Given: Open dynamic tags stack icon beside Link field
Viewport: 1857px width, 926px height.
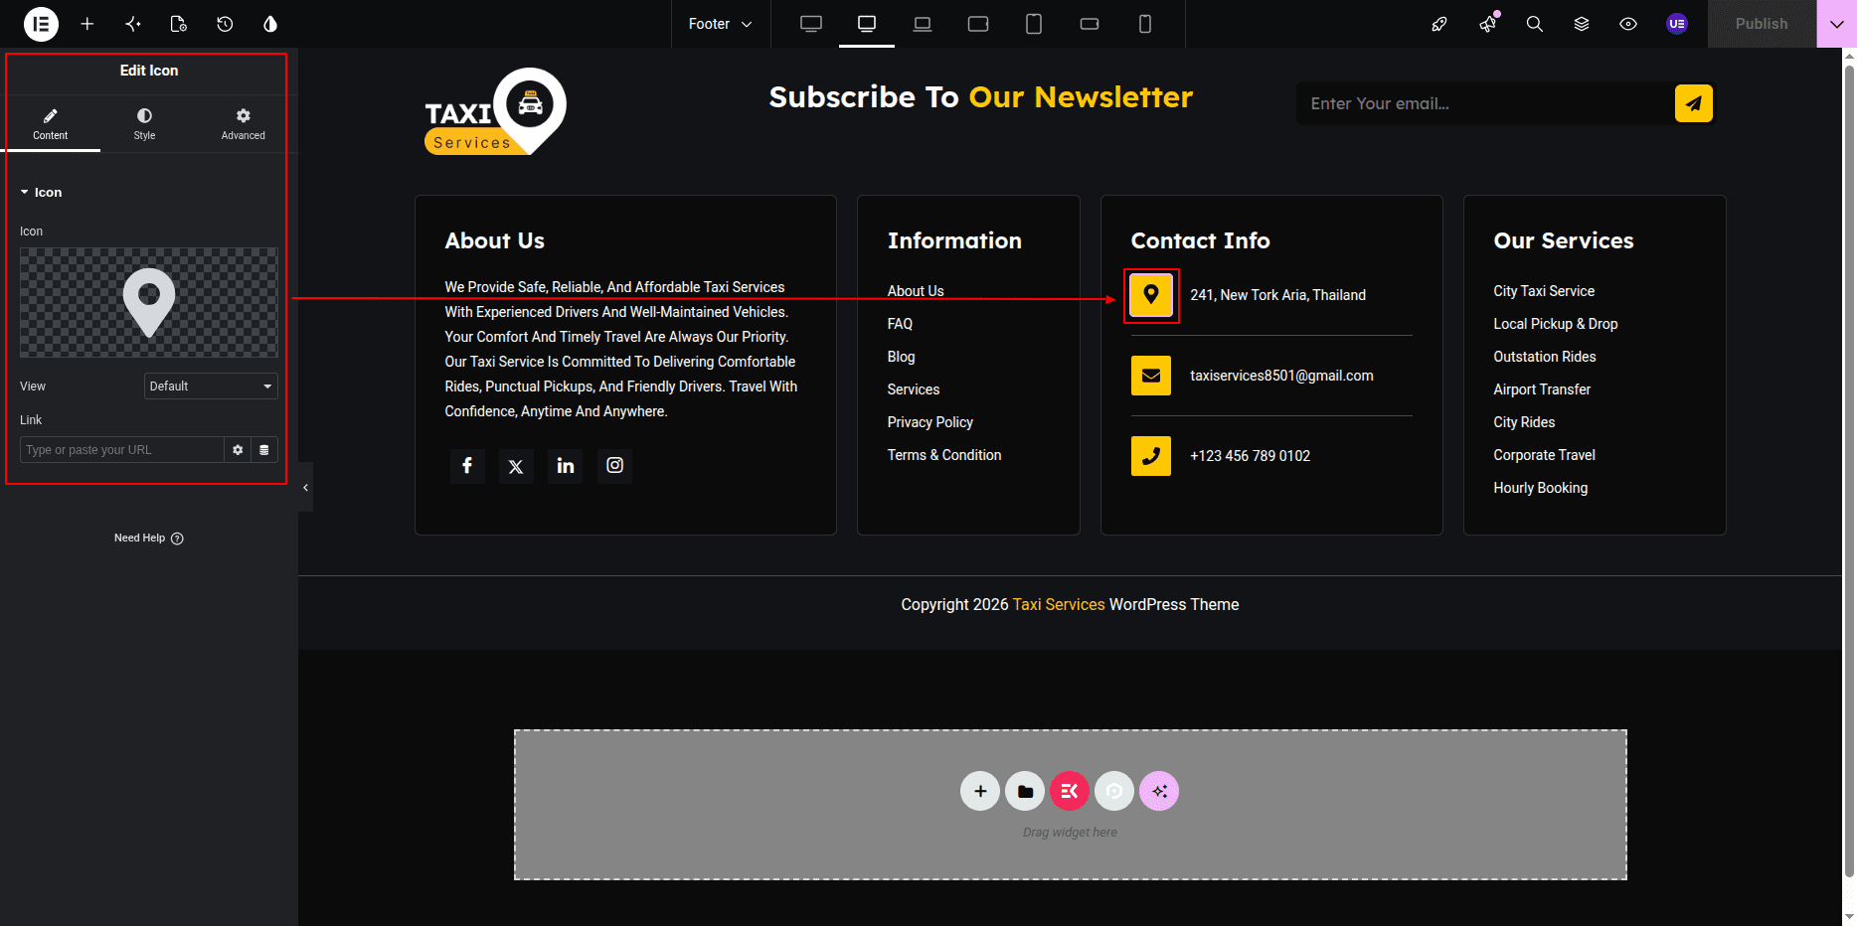Looking at the screenshot, I should (264, 450).
